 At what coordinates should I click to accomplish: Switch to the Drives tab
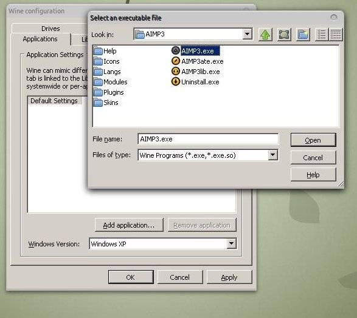coord(50,29)
